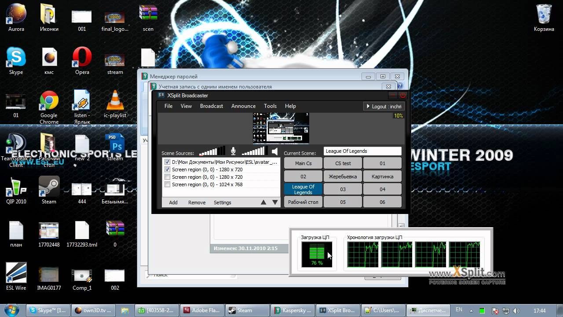Switch to CS test scene
The height and width of the screenshot is (317, 563).
(343, 163)
